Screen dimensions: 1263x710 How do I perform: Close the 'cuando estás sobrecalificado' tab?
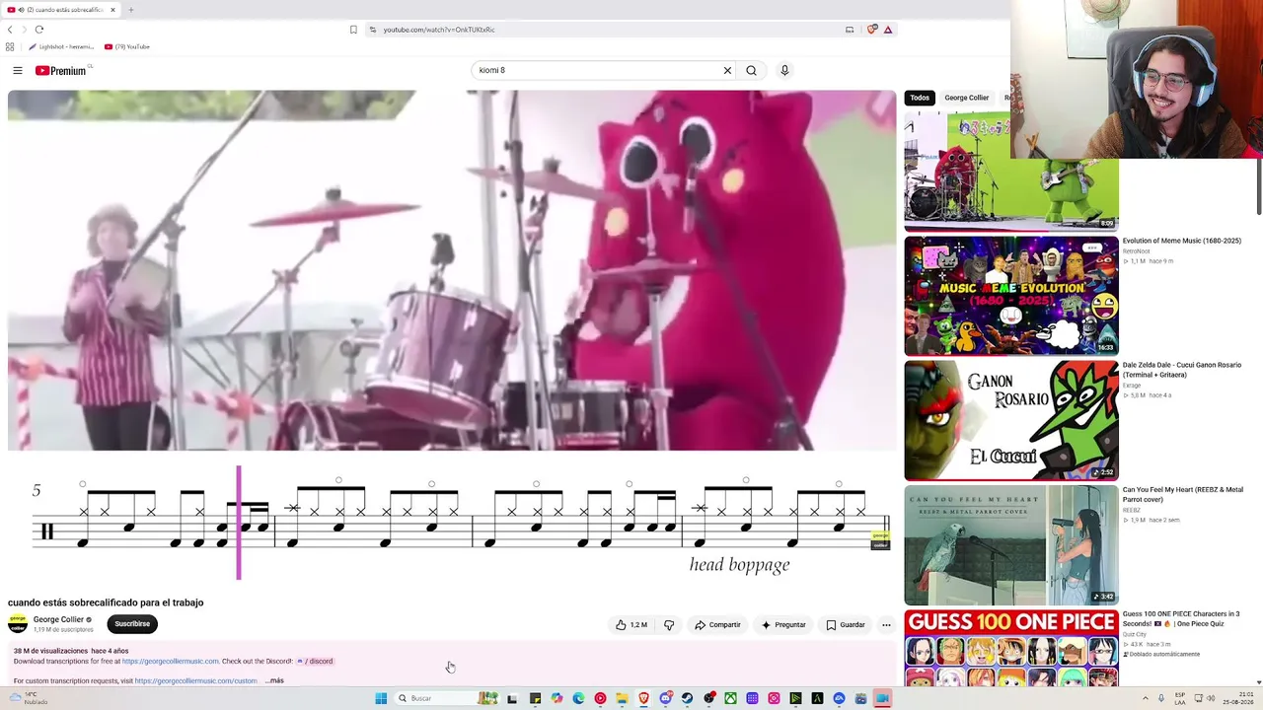(112, 10)
